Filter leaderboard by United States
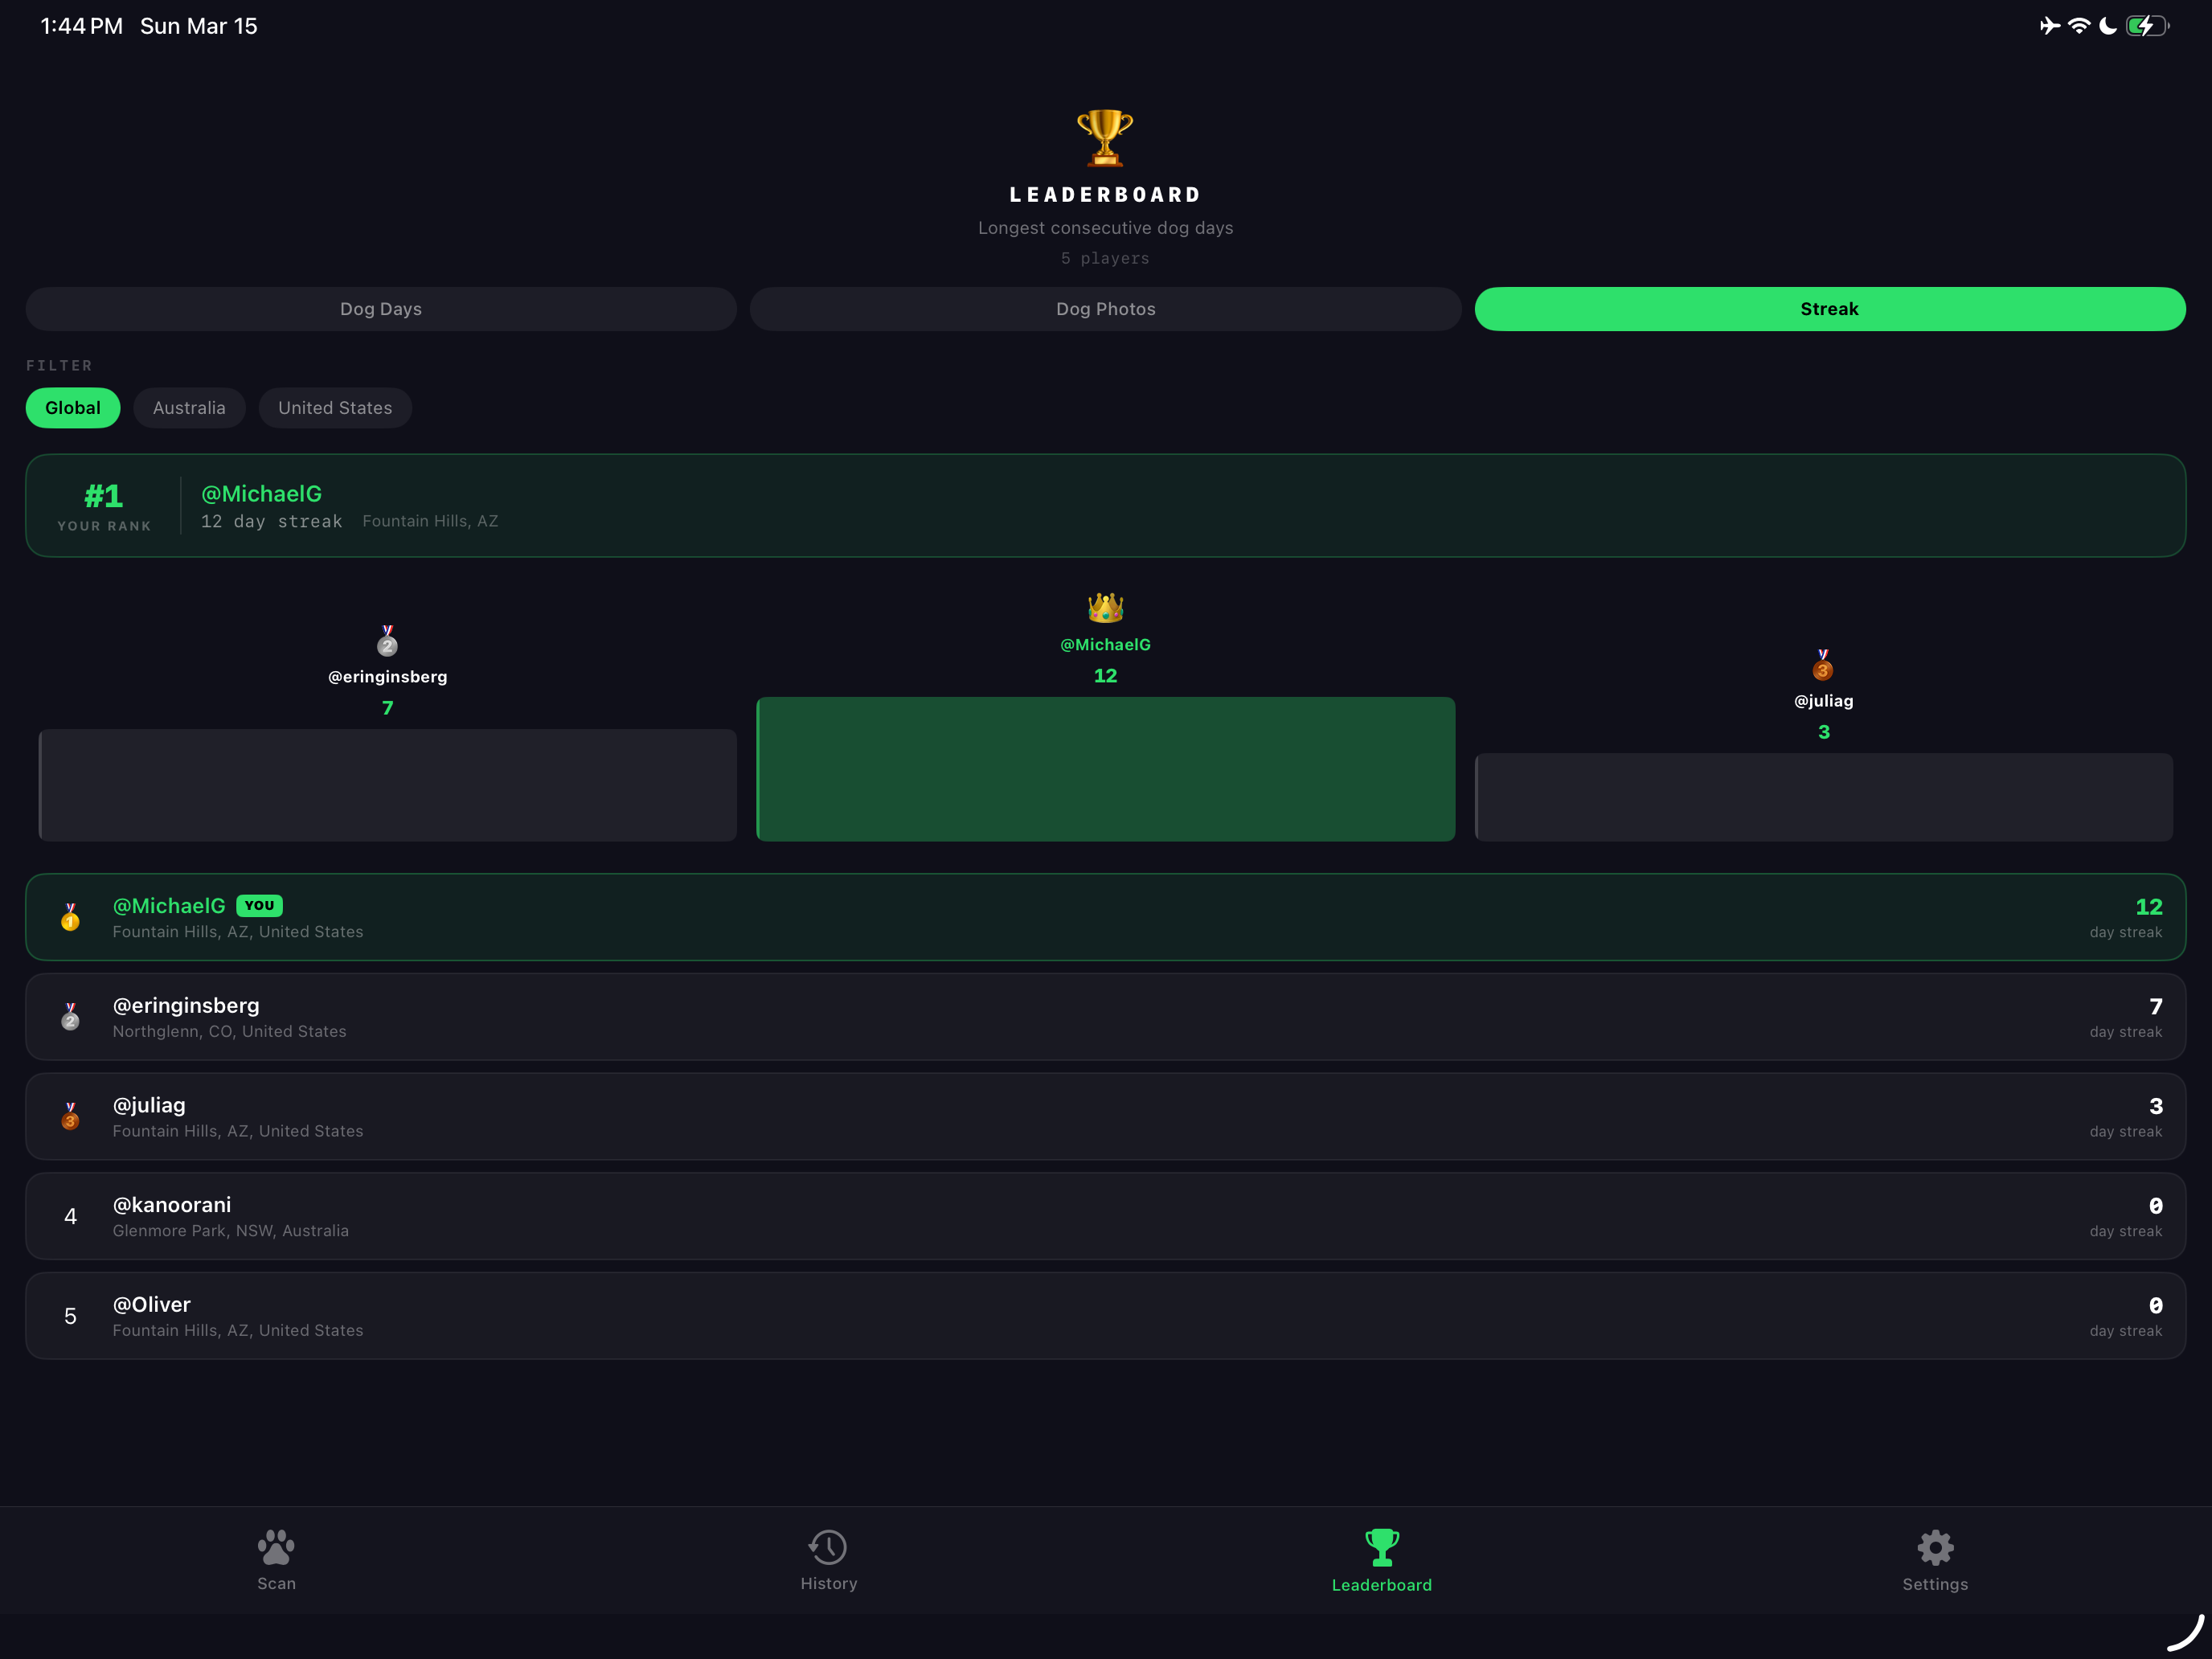 click(335, 408)
